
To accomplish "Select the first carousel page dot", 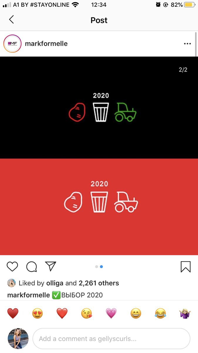I will (97, 267).
